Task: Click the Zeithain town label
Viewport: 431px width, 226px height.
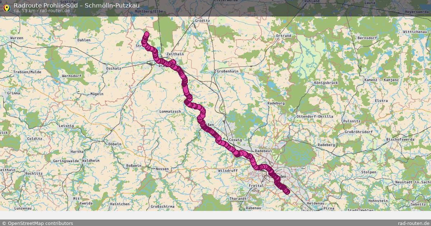Action: click(x=175, y=54)
